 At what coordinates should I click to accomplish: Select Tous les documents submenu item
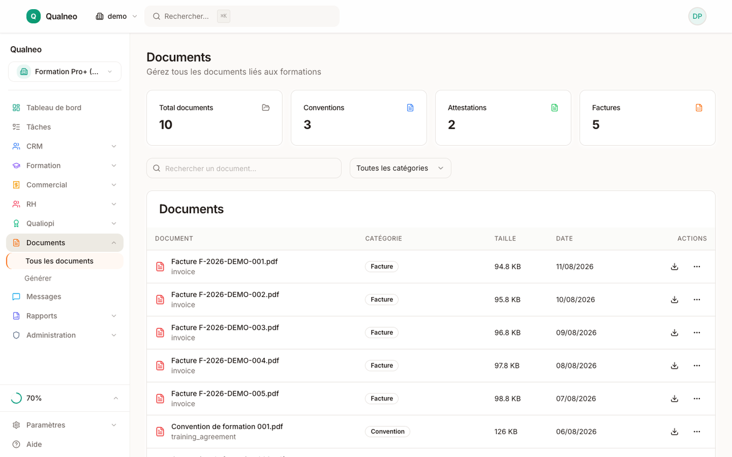pyautogui.click(x=65, y=261)
